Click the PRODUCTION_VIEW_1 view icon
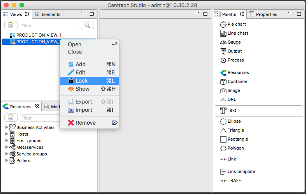 pyautogui.click(x=12, y=35)
